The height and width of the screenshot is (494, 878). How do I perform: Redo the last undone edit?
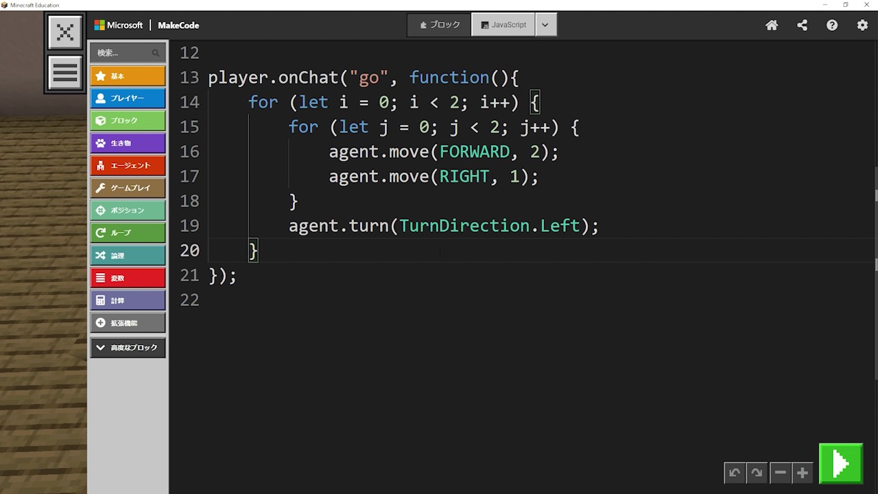[x=757, y=473]
